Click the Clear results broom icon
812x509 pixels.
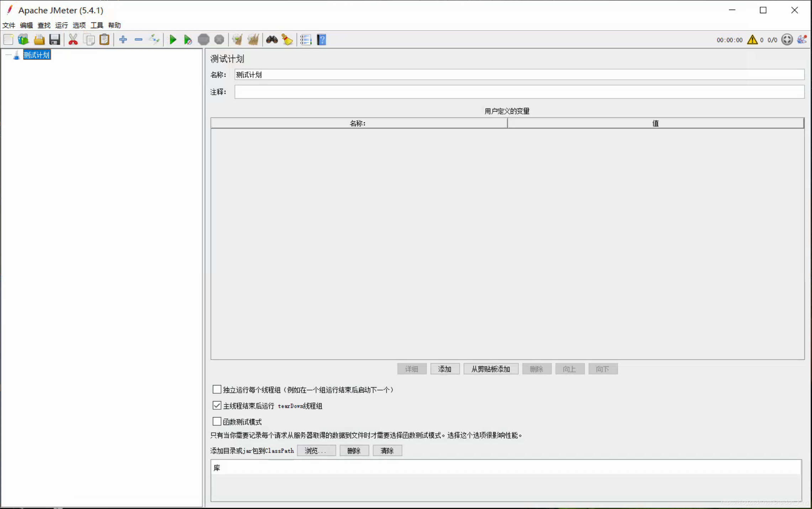[237, 40]
